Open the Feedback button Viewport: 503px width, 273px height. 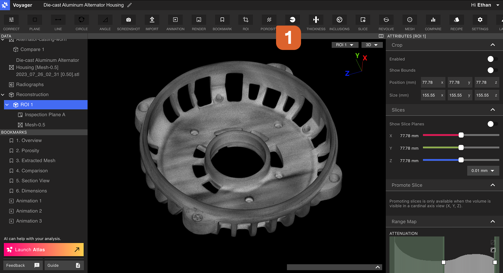pos(23,265)
